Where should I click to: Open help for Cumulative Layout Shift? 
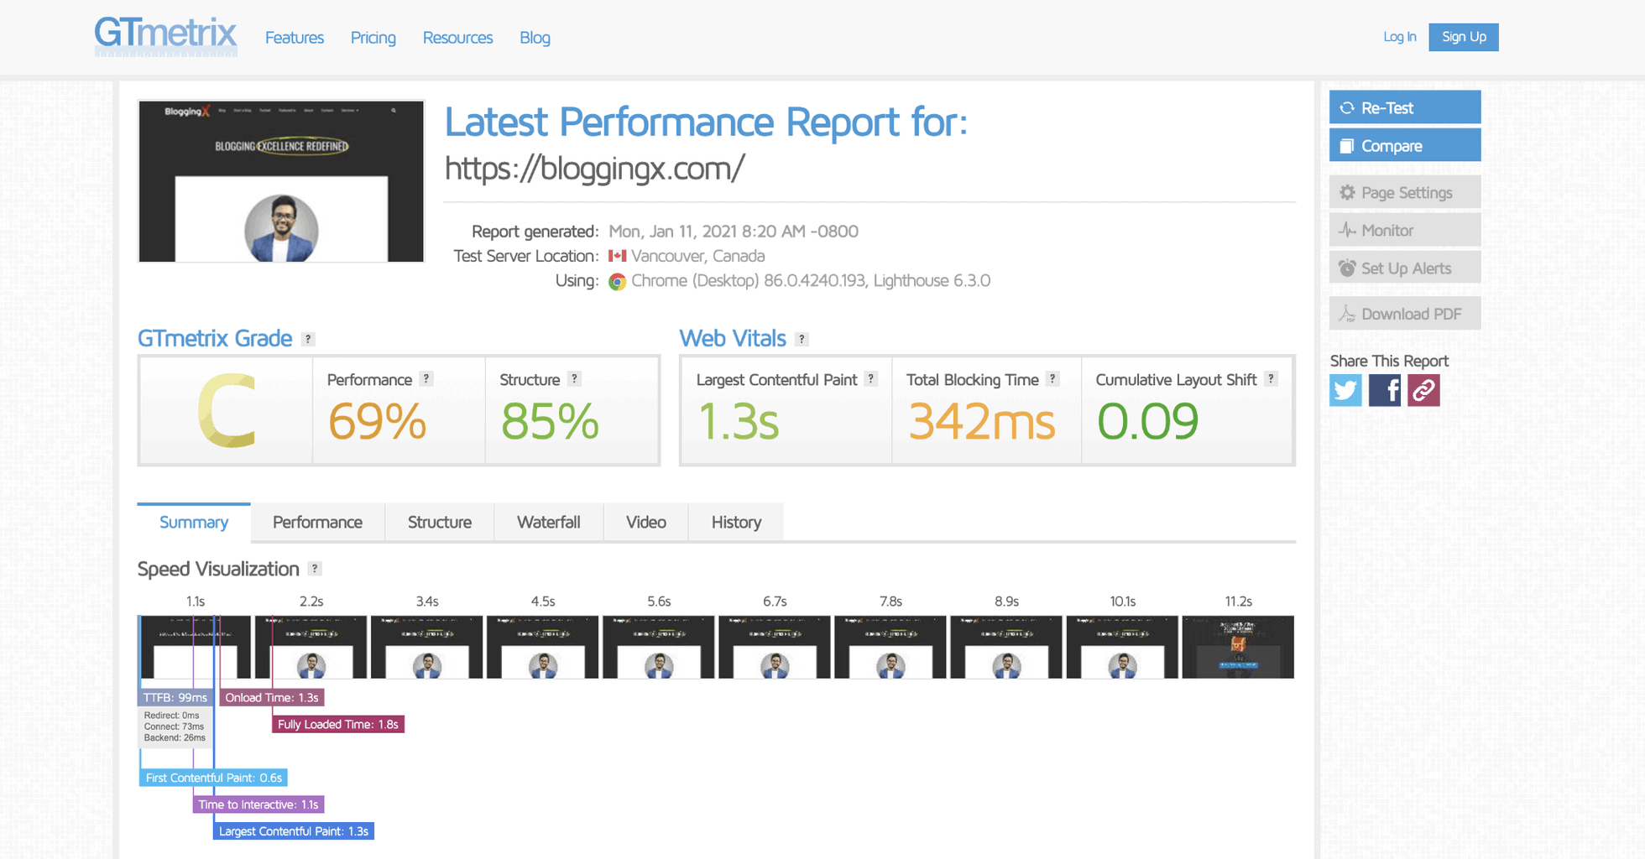click(x=1271, y=379)
